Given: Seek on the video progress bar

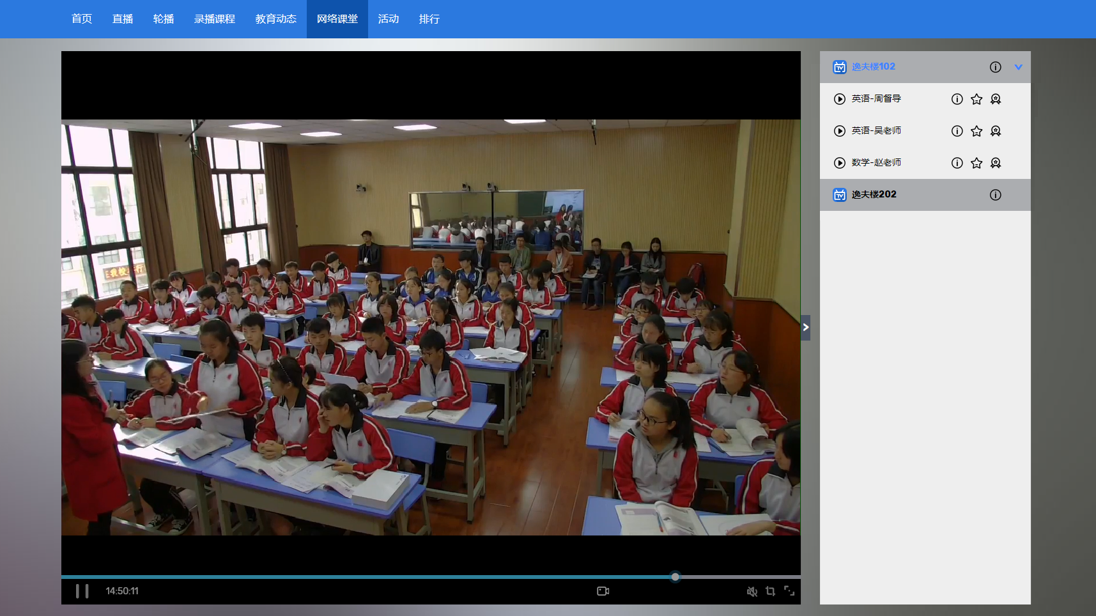Looking at the screenshot, I should pyautogui.click(x=431, y=577).
